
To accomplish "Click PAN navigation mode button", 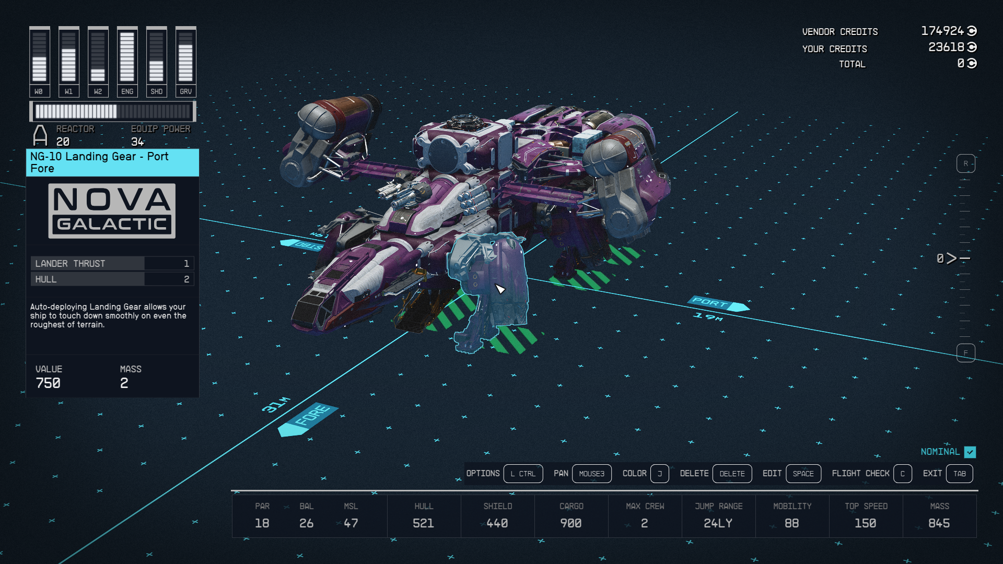I will click(x=592, y=473).
